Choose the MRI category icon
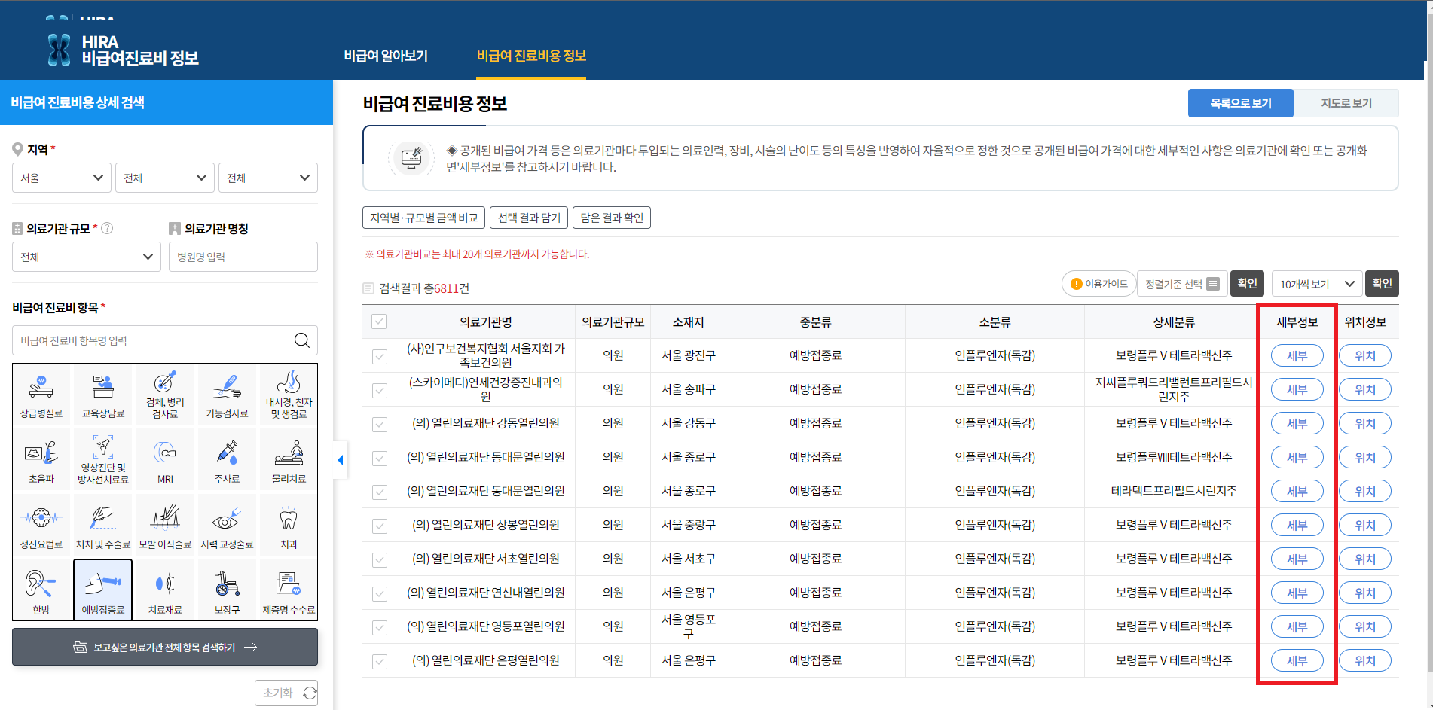 [x=165, y=461]
